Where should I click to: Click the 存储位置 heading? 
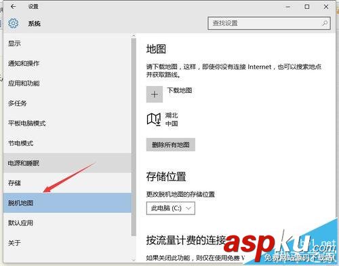click(x=166, y=176)
